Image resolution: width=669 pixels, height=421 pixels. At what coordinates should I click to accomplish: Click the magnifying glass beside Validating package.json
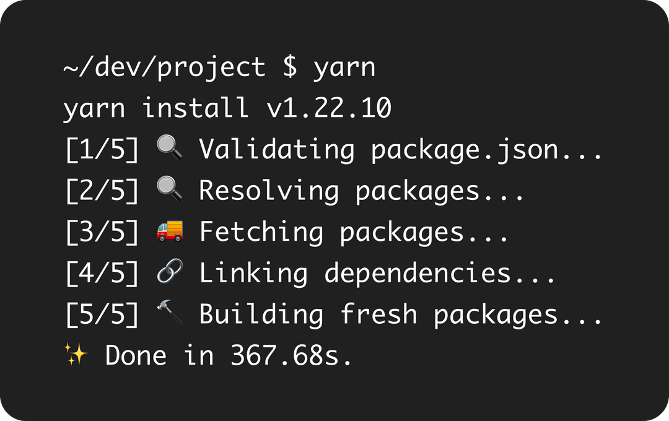pos(168,150)
